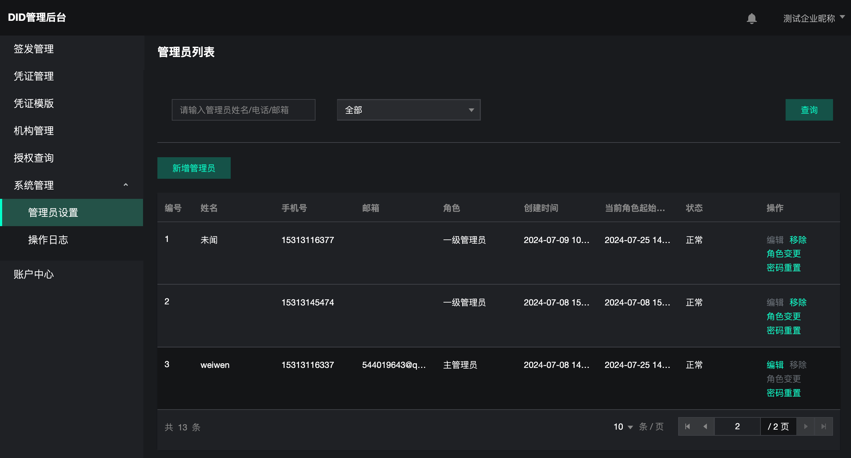Change the 10 条/页 page size dropdown
The width and height of the screenshot is (851, 458).
click(x=623, y=427)
